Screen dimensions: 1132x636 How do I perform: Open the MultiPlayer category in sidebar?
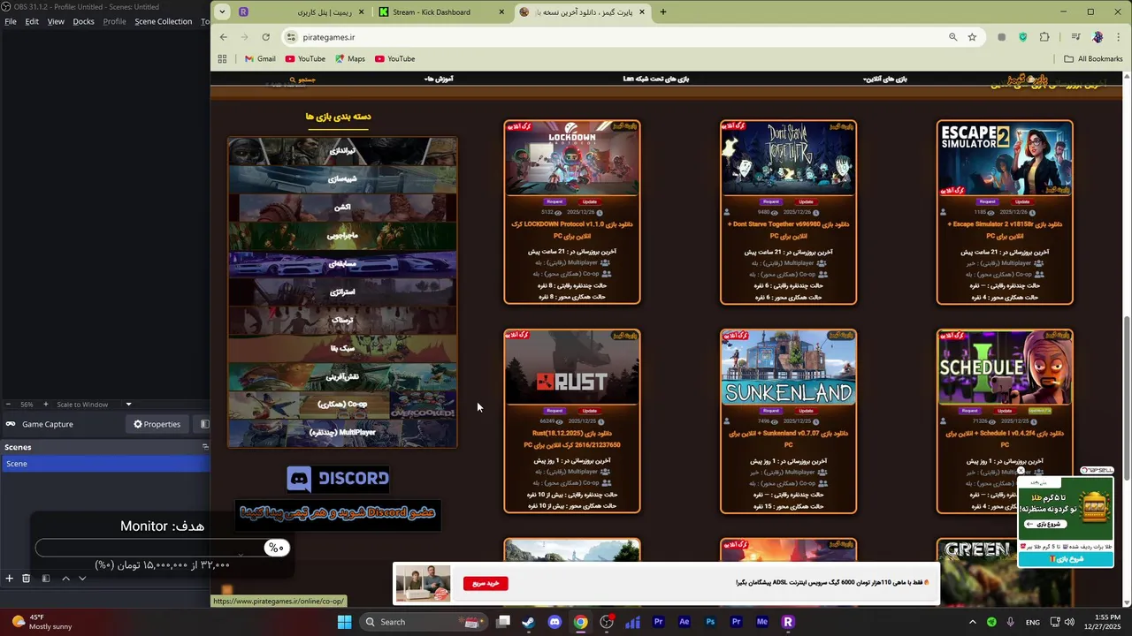point(343,433)
